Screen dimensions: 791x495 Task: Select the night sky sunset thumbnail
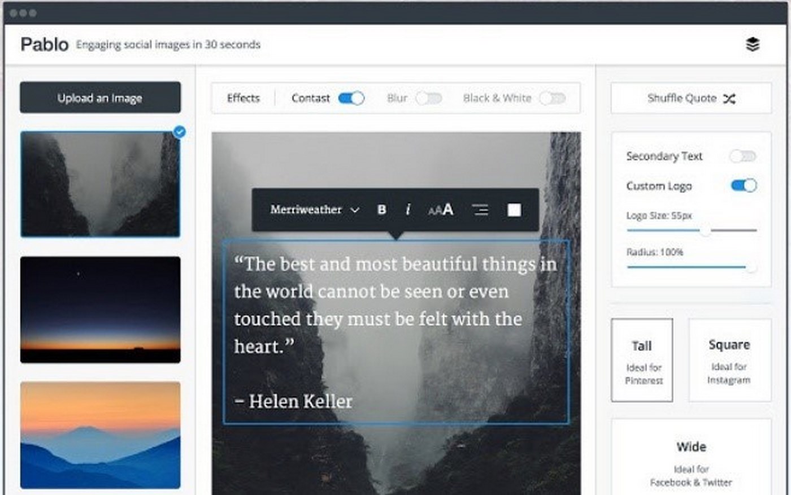tap(101, 310)
